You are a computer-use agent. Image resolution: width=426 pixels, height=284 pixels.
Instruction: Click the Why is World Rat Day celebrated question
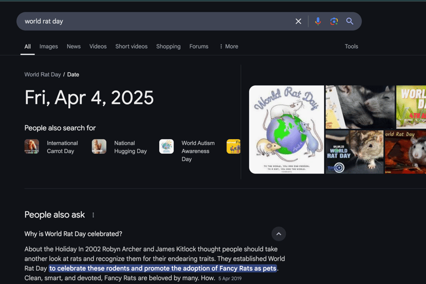pyautogui.click(x=73, y=234)
